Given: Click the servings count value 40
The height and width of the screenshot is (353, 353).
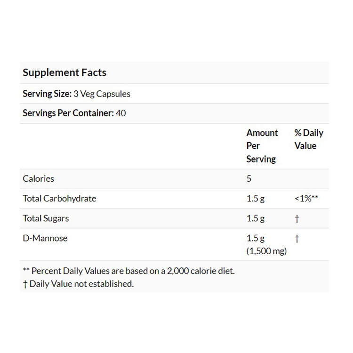Looking at the screenshot, I should (x=121, y=113).
